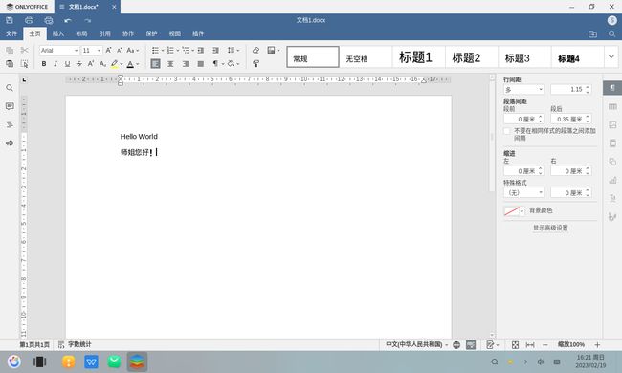The height and width of the screenshot is (373, 622).
Task: Click the clear style eraser icon
Action: click(x=255, y=51)
